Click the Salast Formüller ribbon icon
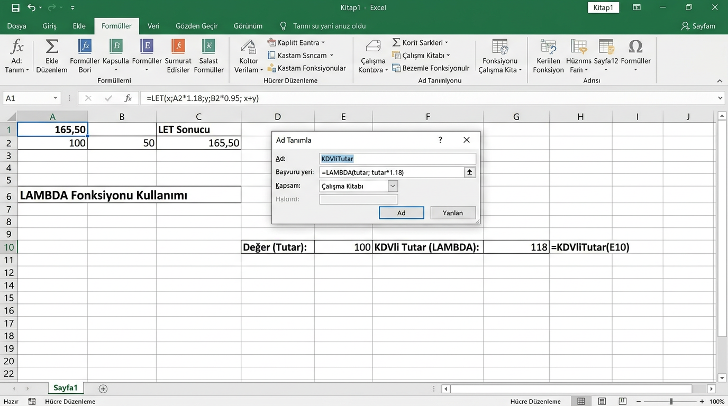728x406 pixels. coord(208,47)
